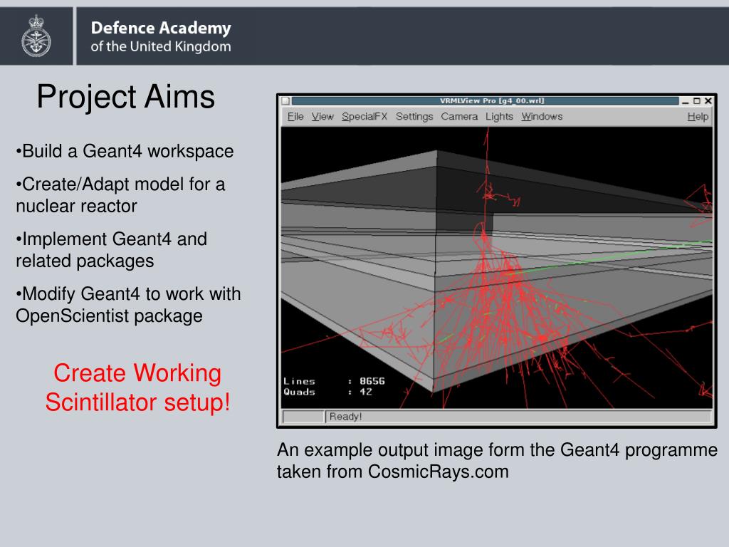
Task: Click the Build a Geant4 workspace bullet
Action: (125, 151)
